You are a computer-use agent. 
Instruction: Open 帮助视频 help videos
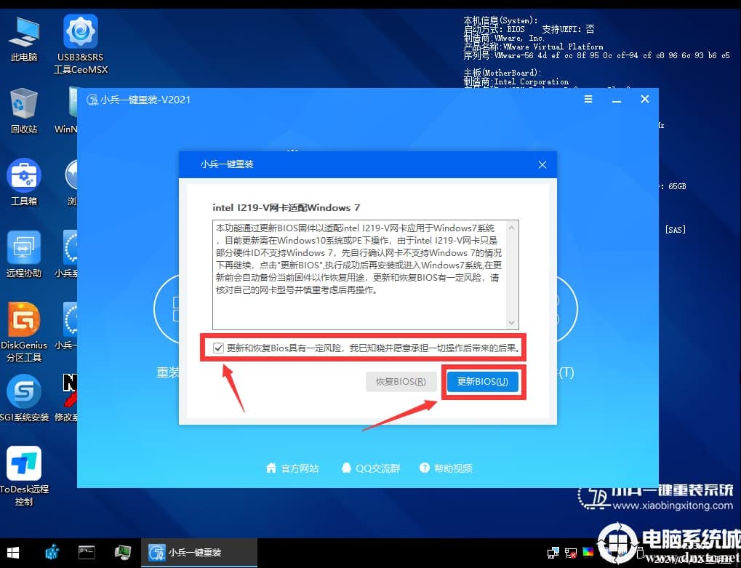click(x=449, y=468)
